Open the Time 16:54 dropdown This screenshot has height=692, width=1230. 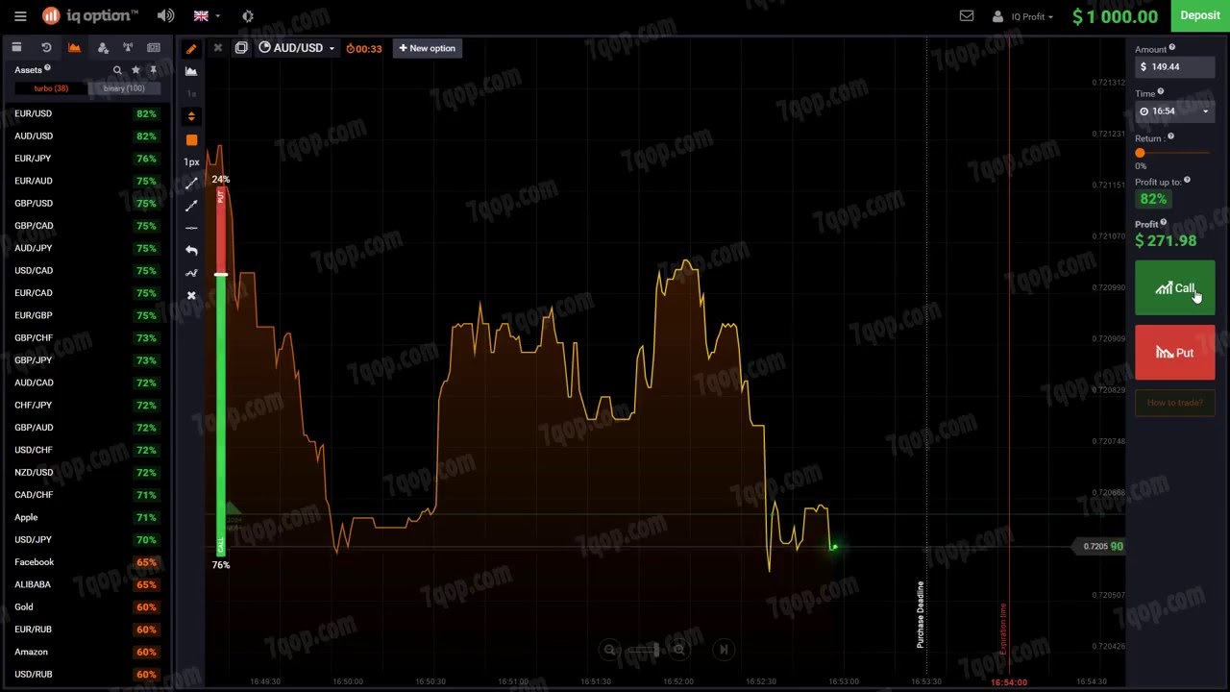click(x=1174, y=111)
